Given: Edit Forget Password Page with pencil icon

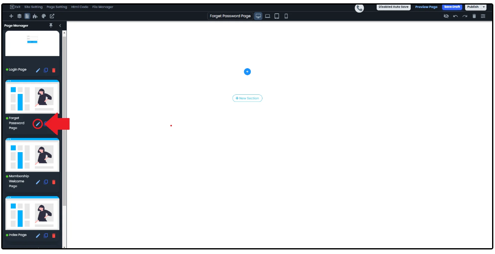Looking at the screenshot, I should (38, 123).
